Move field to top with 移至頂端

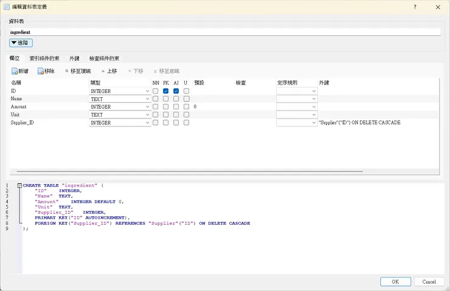point(78,71)
